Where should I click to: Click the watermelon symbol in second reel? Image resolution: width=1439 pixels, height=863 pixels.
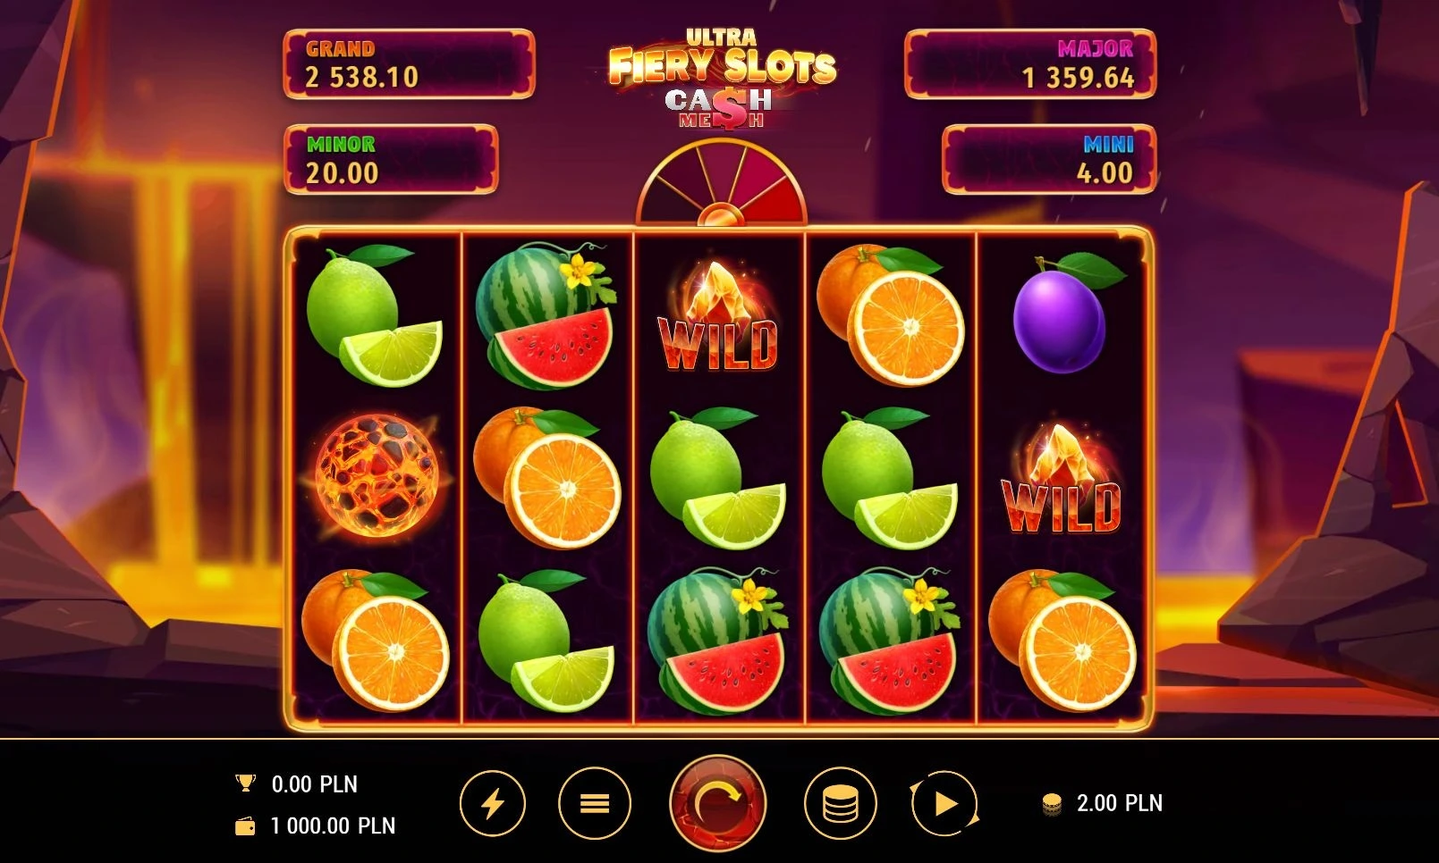tap(546, 315)
